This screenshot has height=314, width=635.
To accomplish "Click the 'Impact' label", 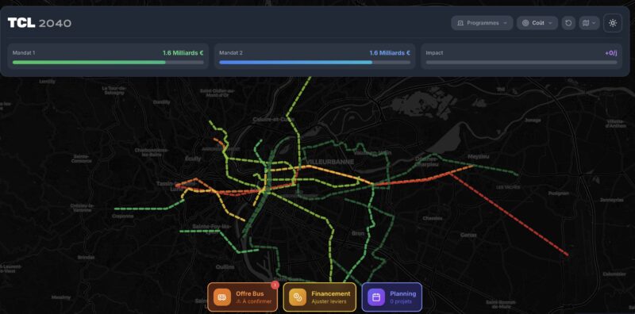I will click(434, 52).
